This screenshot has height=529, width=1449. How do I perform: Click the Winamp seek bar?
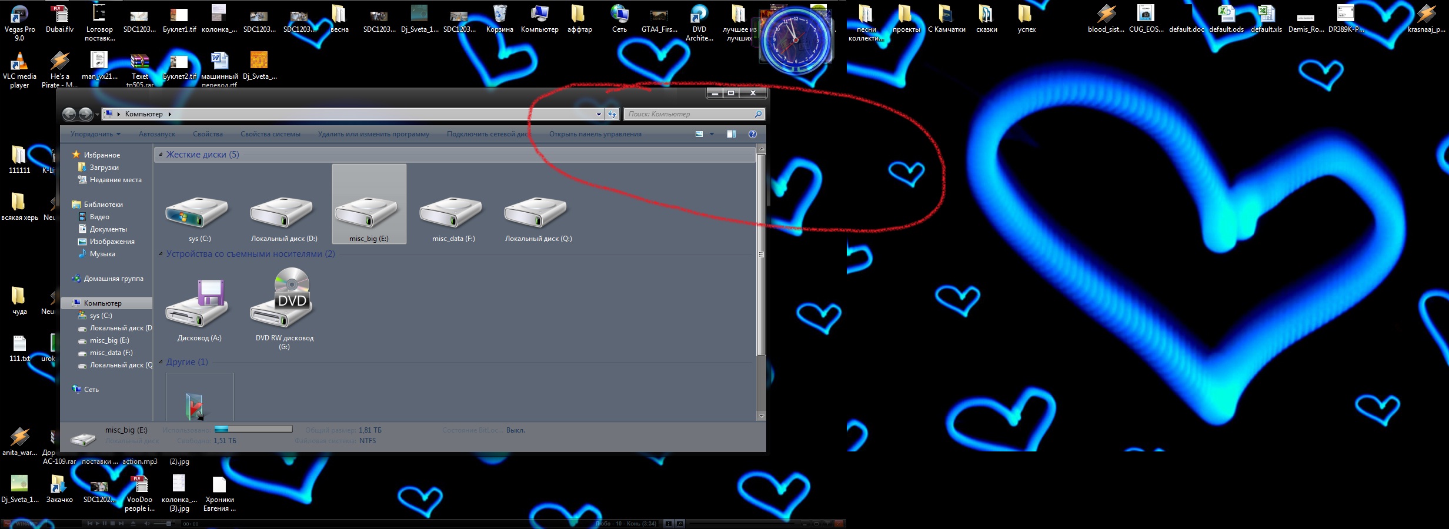(x=742, y=523)
